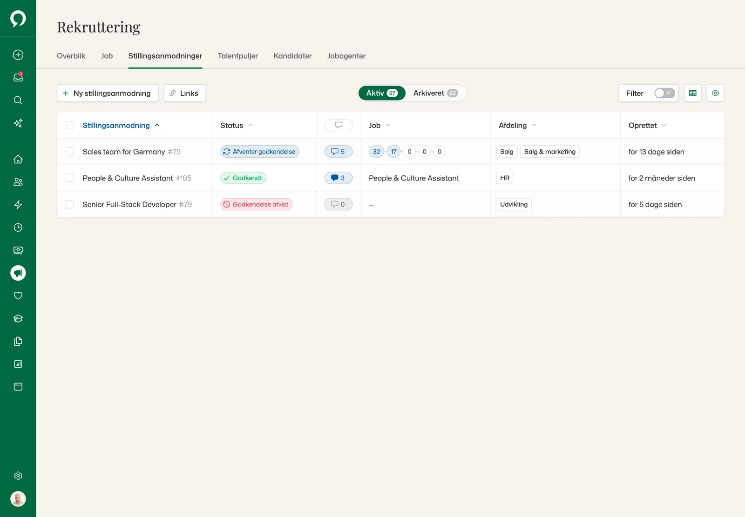Sort by the Status column header
The height and width of the screenshot is (517, 745).
[237, 125]
